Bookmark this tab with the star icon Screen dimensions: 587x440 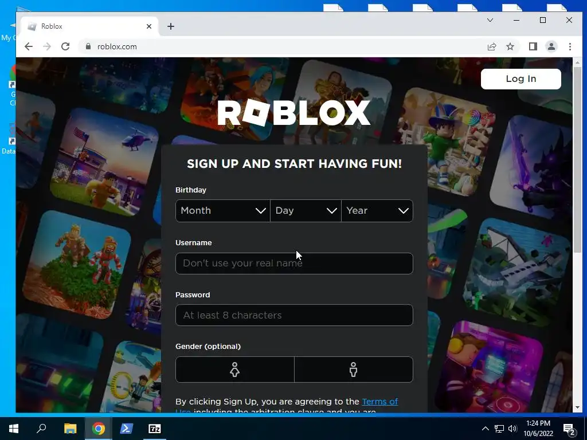(x=510, y=46)
